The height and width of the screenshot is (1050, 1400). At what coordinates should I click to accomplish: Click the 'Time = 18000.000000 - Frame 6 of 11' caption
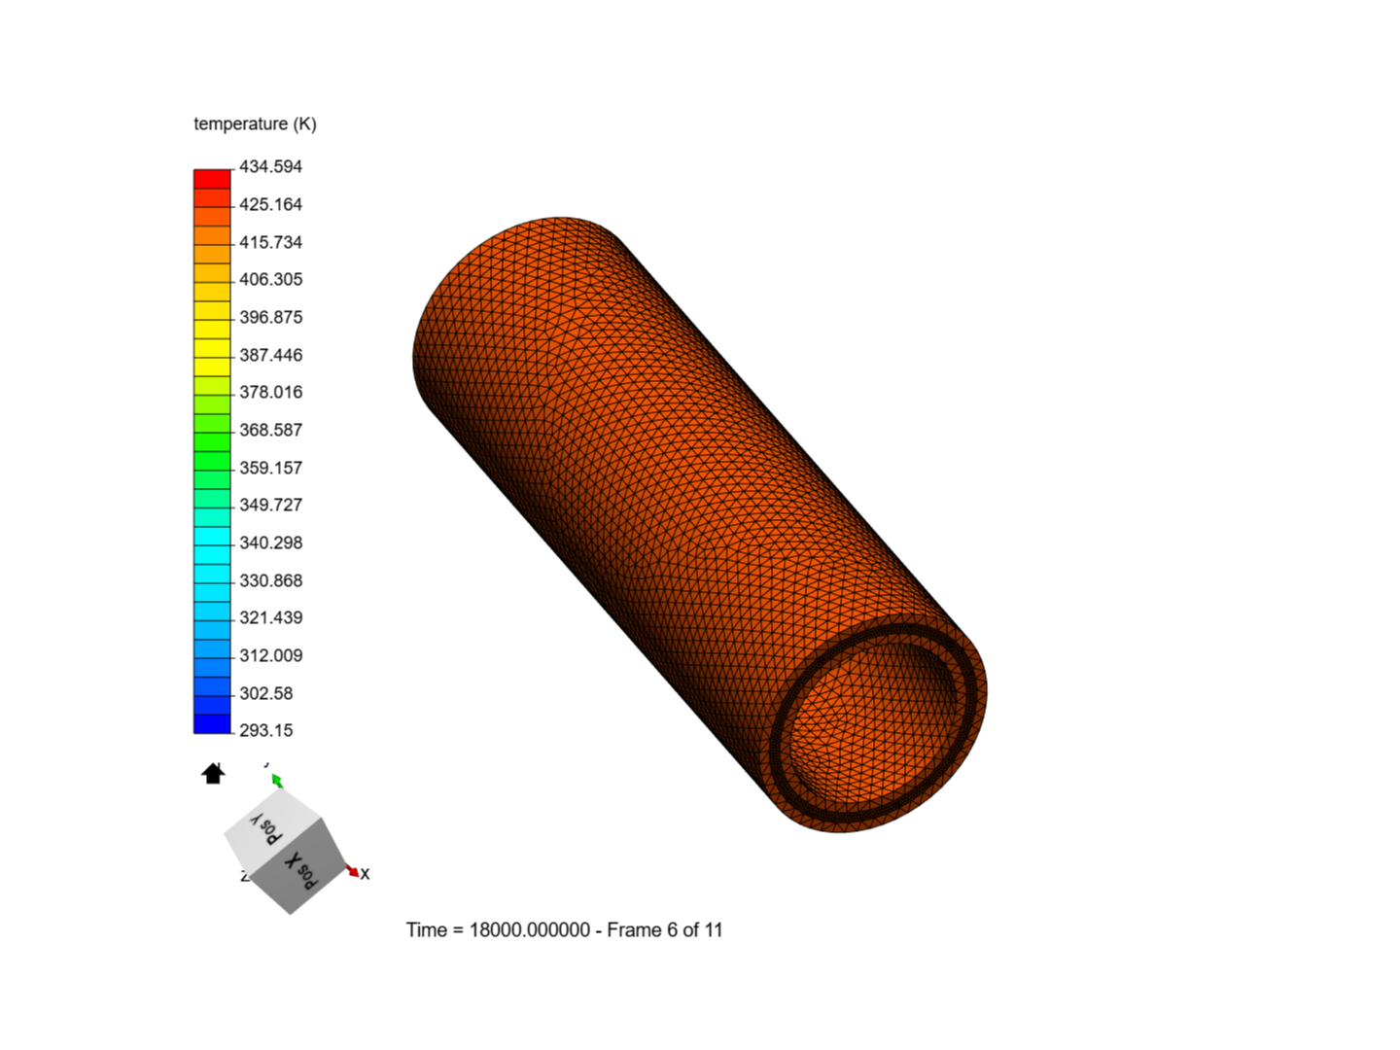(x=564, y=930)
